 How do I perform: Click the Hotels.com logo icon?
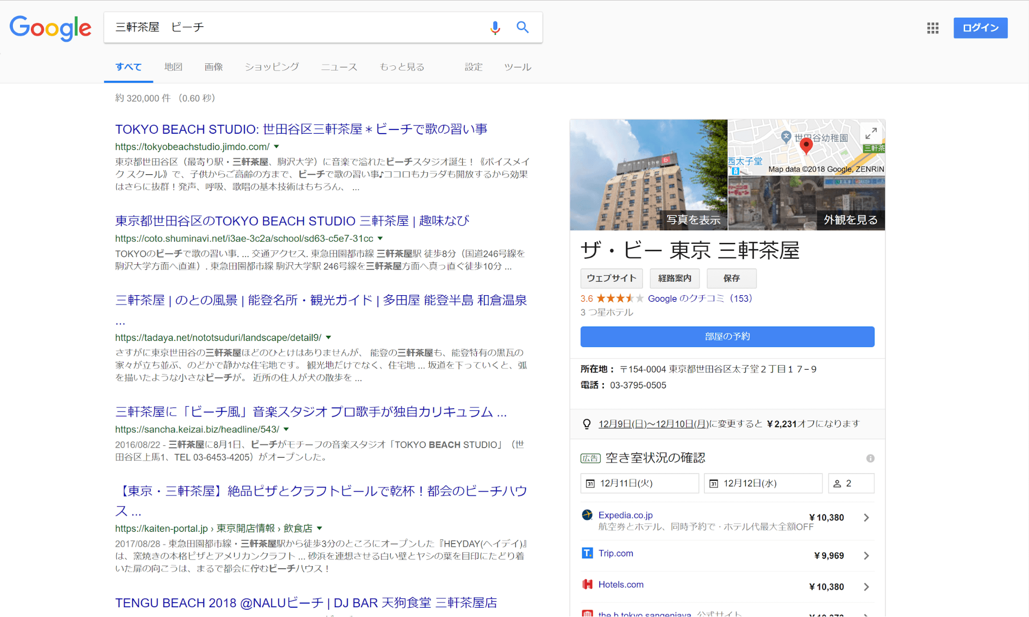587,584
